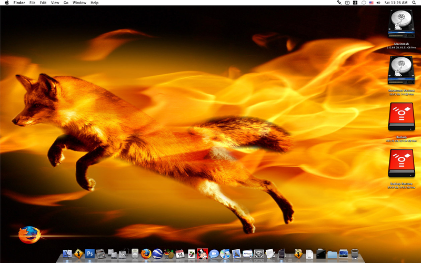Viewport: 421px width, 263px height.
Task: Launch iTunes from the Dock
Action: tap(225, 254)
